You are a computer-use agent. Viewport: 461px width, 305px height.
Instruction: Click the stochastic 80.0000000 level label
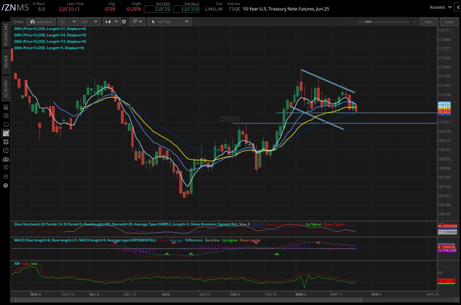(447, 226)
